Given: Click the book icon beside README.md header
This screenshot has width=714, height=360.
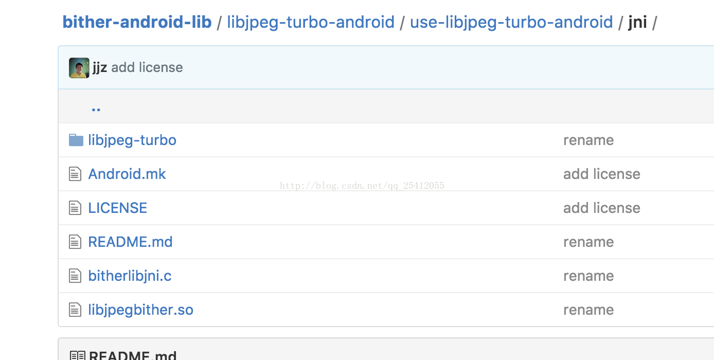Looking at the screenshot, I should 78,356.
